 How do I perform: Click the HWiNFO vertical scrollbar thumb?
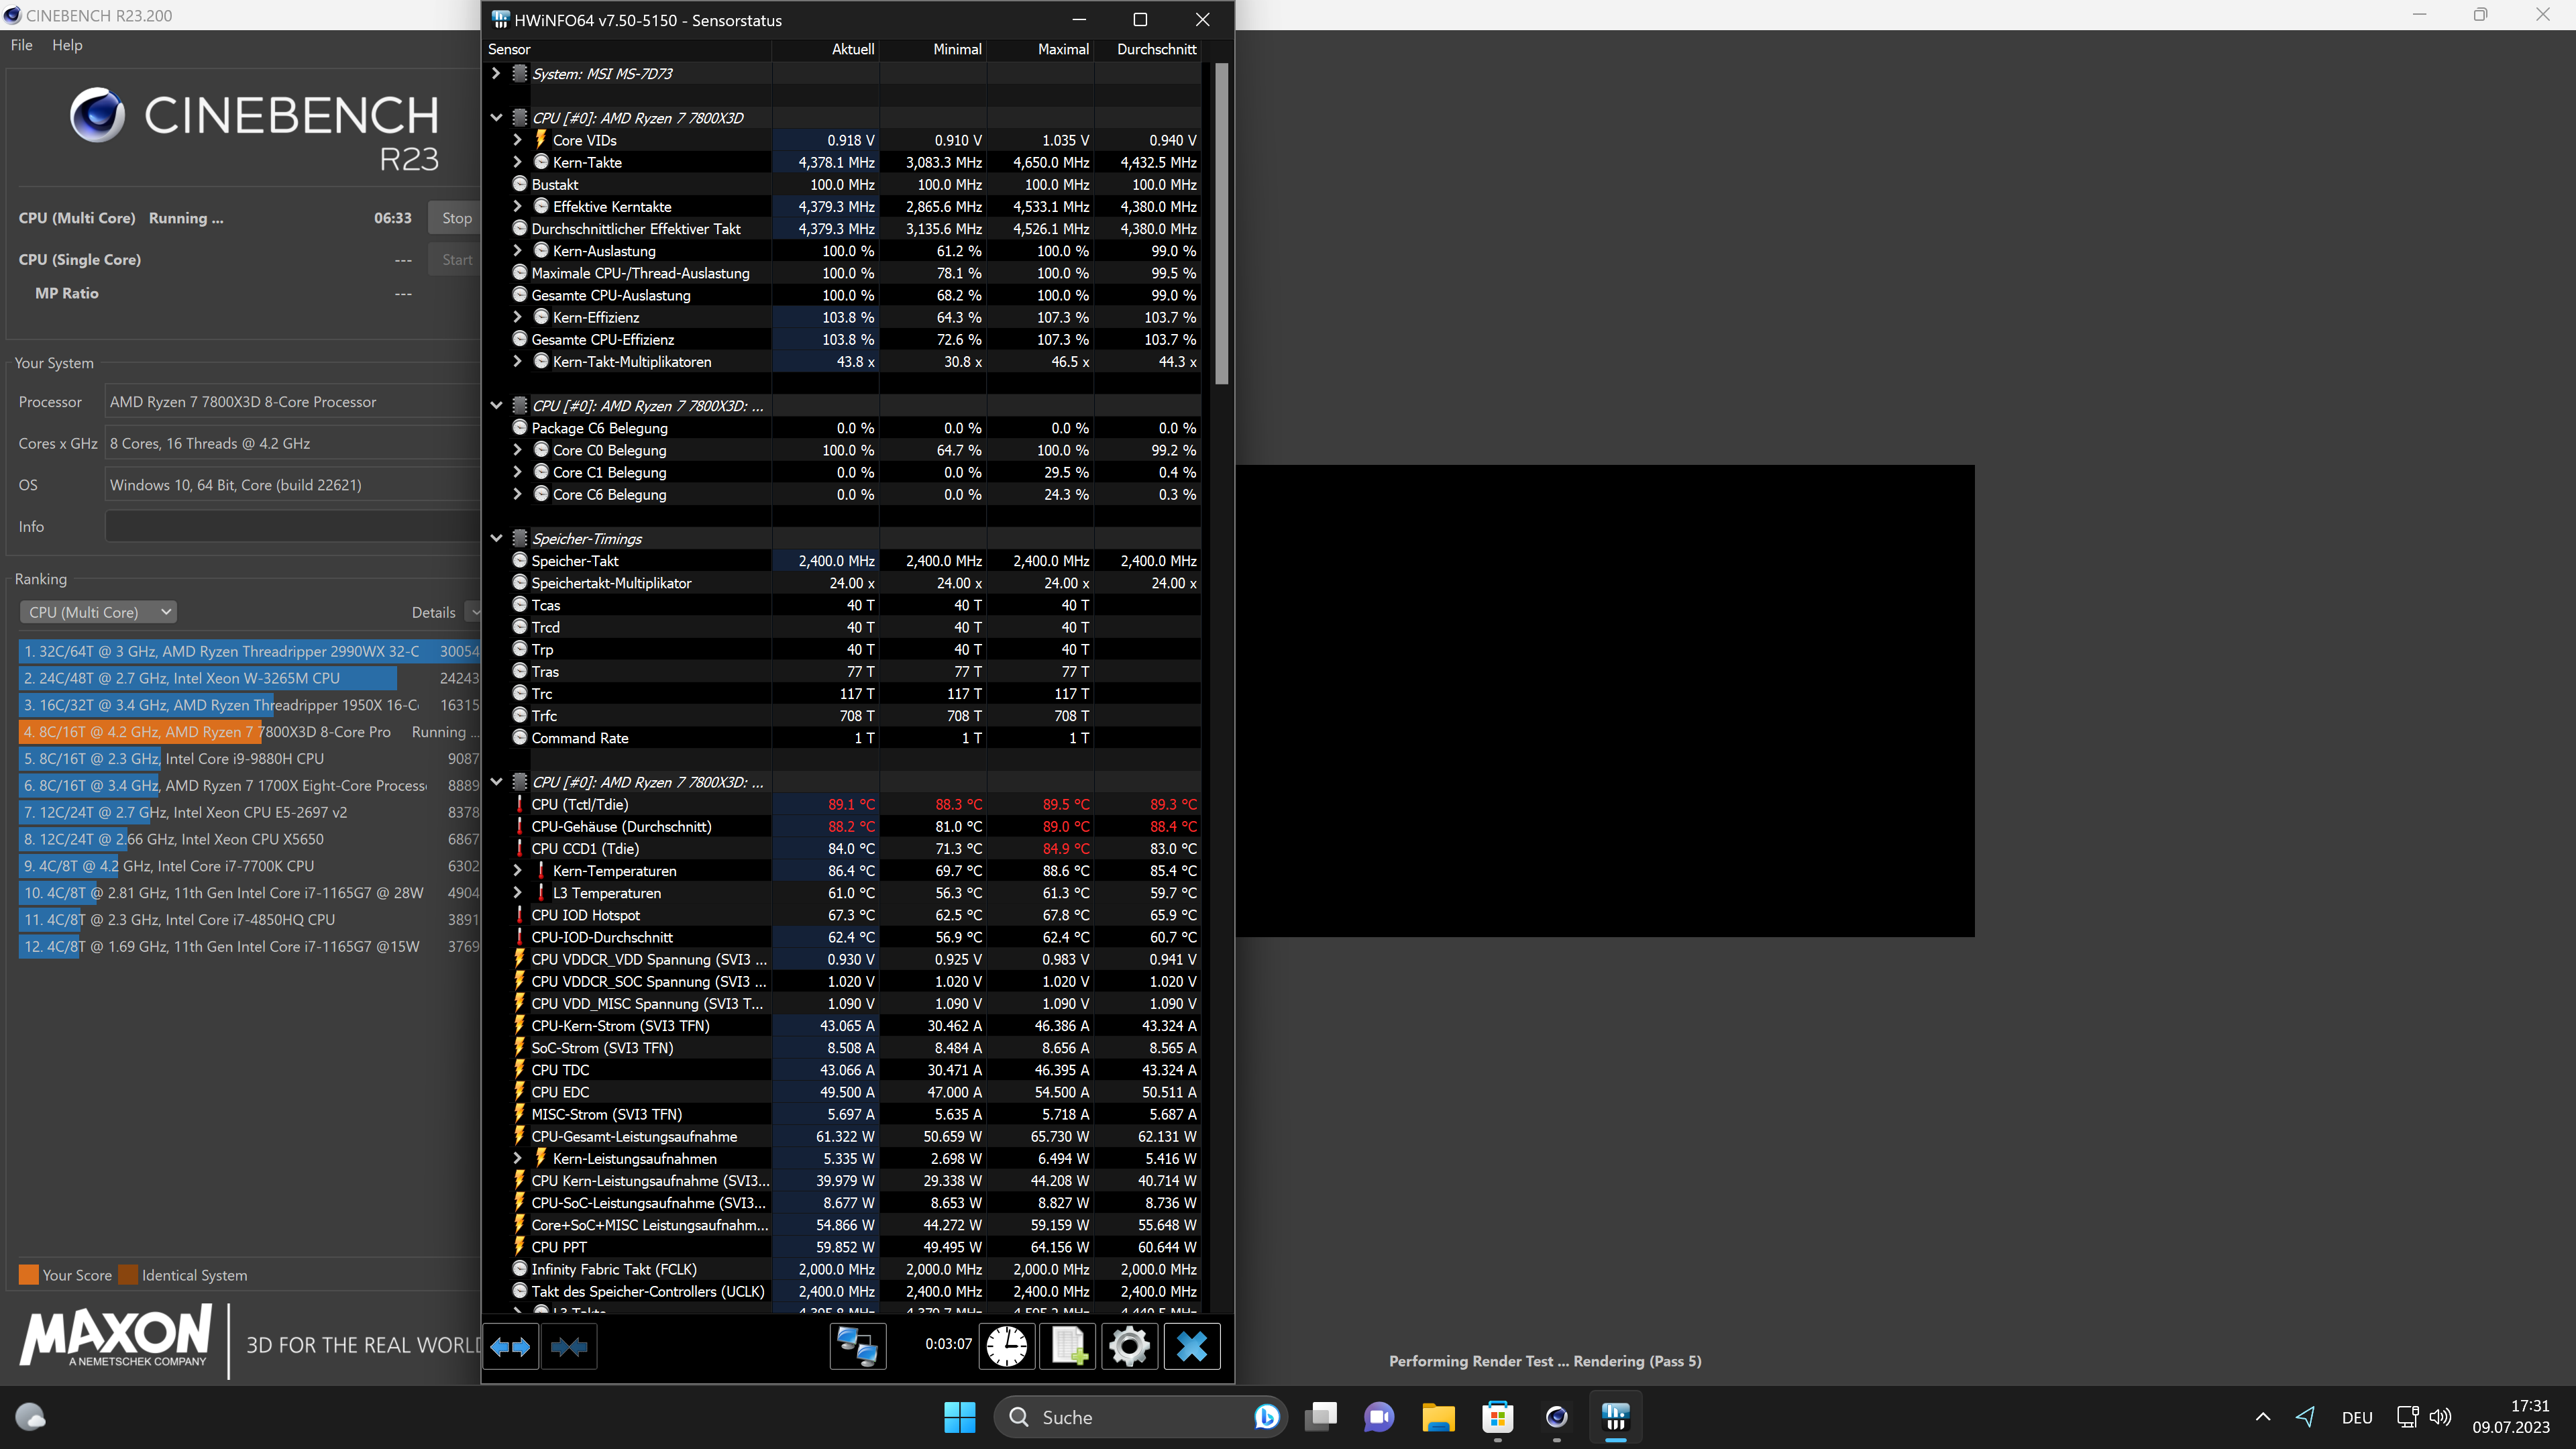1221,224
